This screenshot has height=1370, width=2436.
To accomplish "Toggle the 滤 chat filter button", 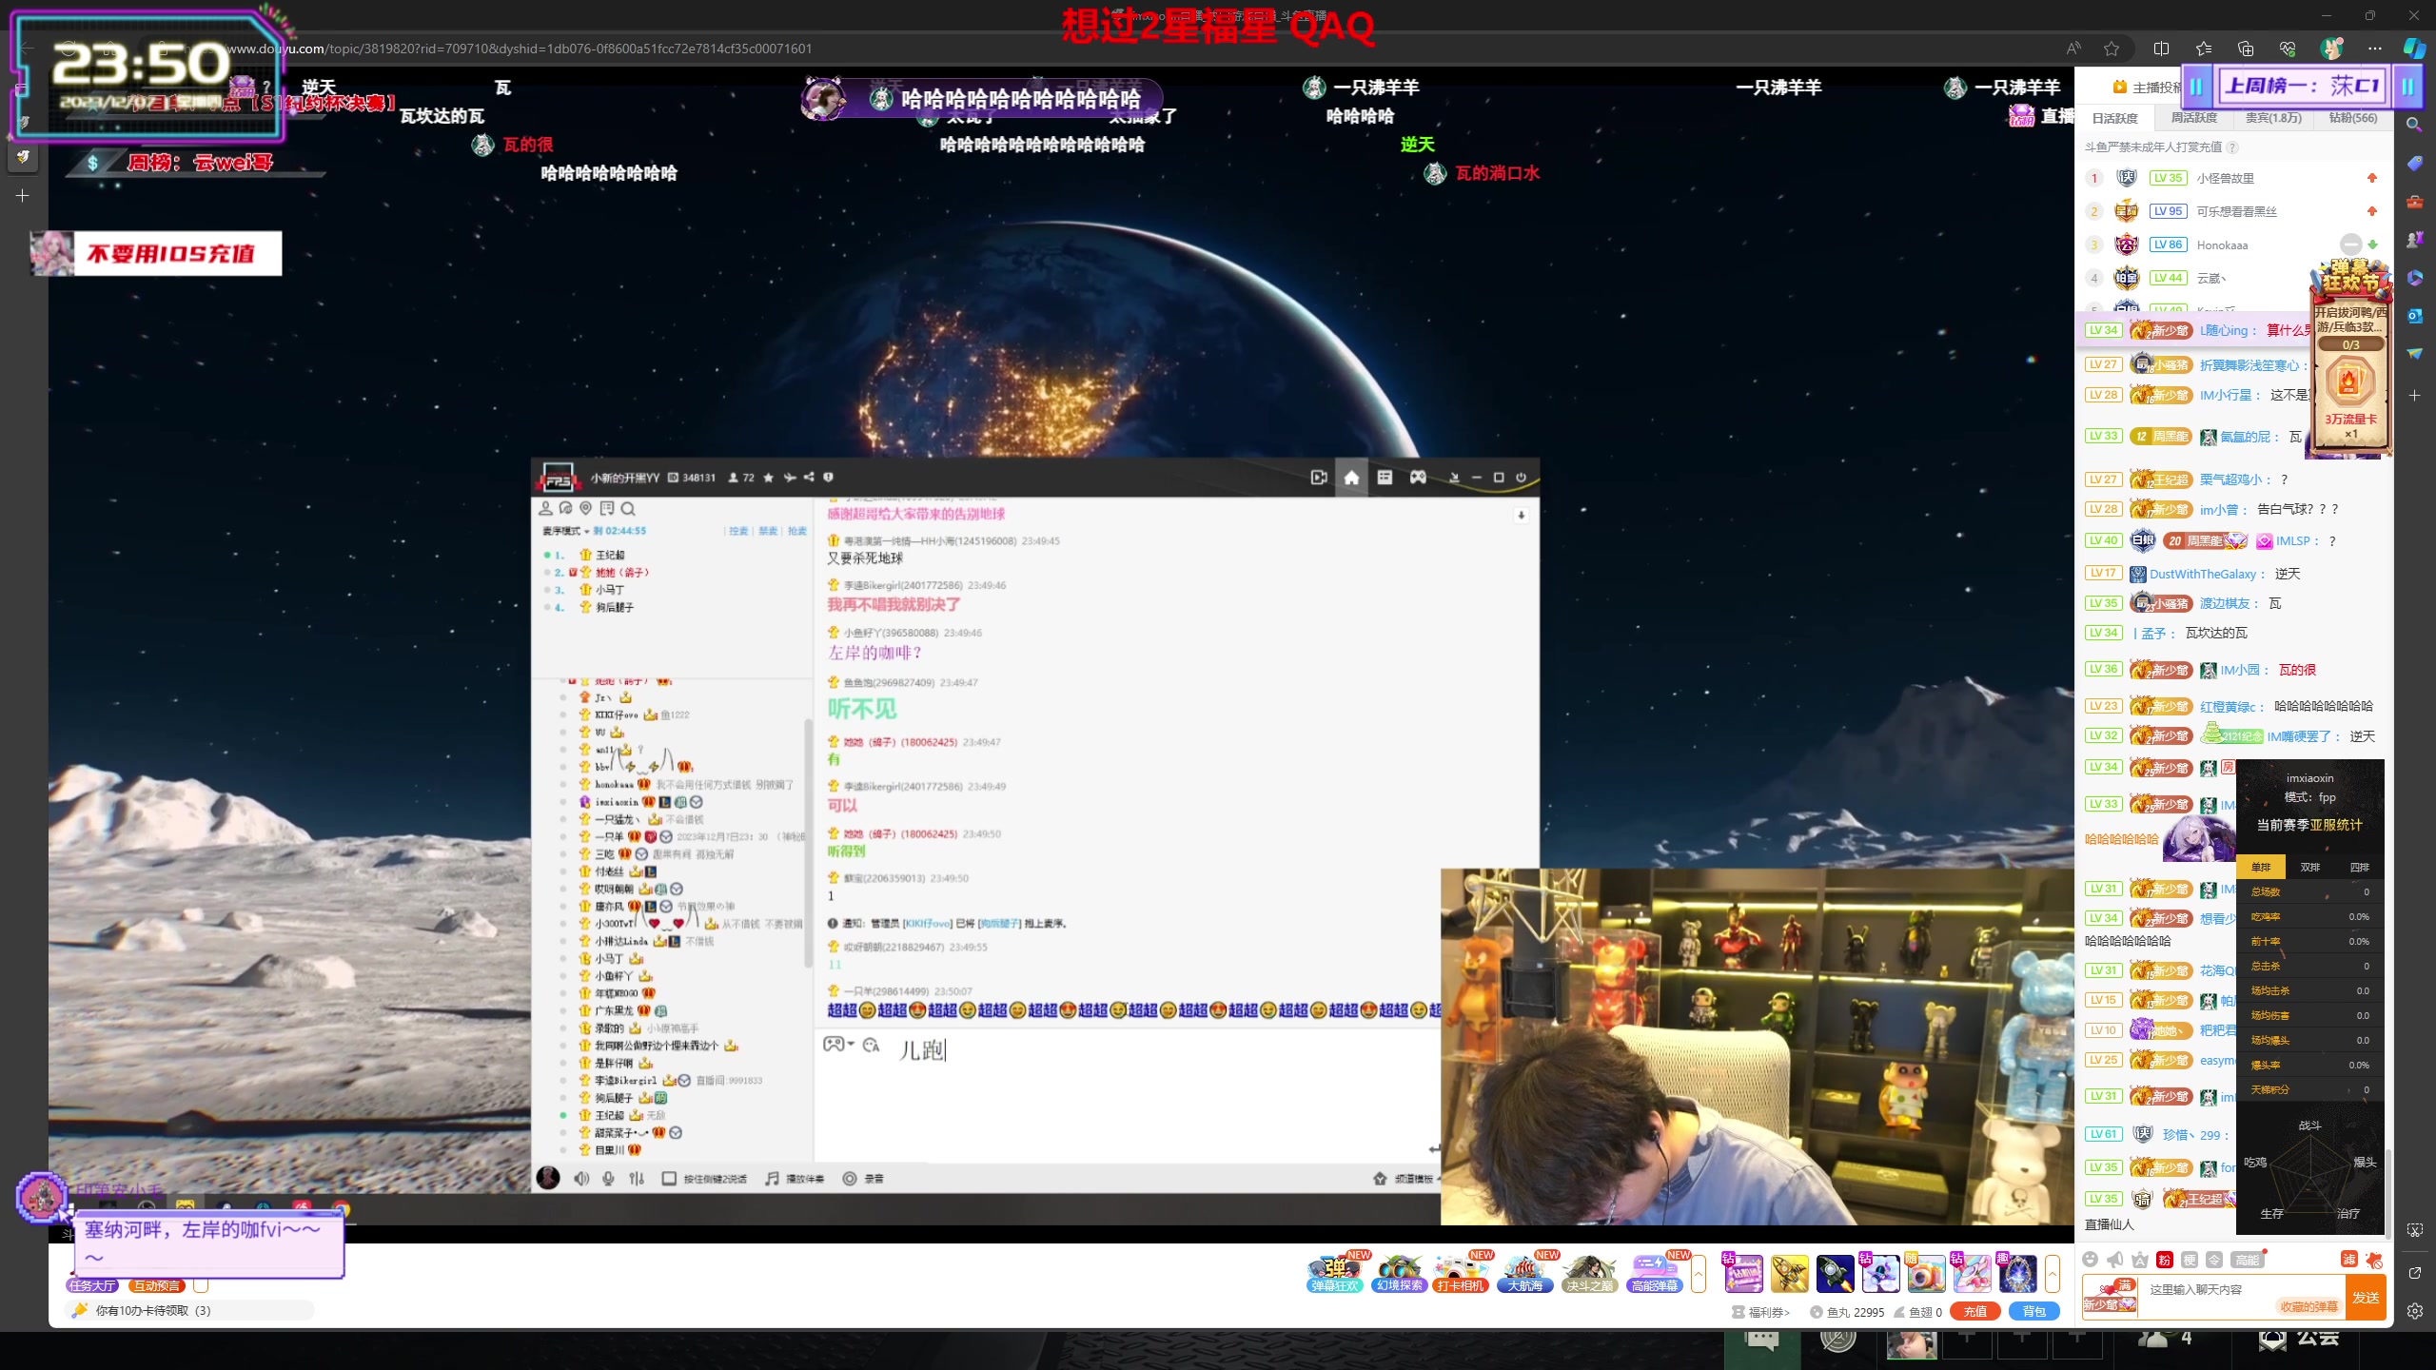I will pyautogui.click(x=2349, y=1260).
